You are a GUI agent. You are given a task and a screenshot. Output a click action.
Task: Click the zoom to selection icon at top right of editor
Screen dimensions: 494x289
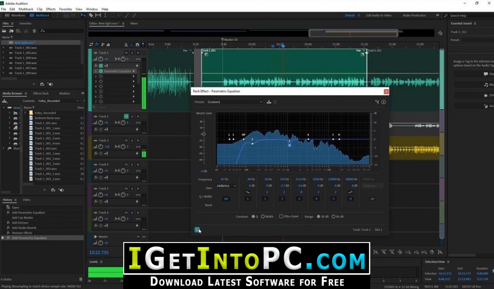coord(440,33)
